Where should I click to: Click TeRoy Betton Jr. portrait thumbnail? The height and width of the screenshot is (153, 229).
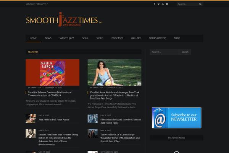point(31,133)
